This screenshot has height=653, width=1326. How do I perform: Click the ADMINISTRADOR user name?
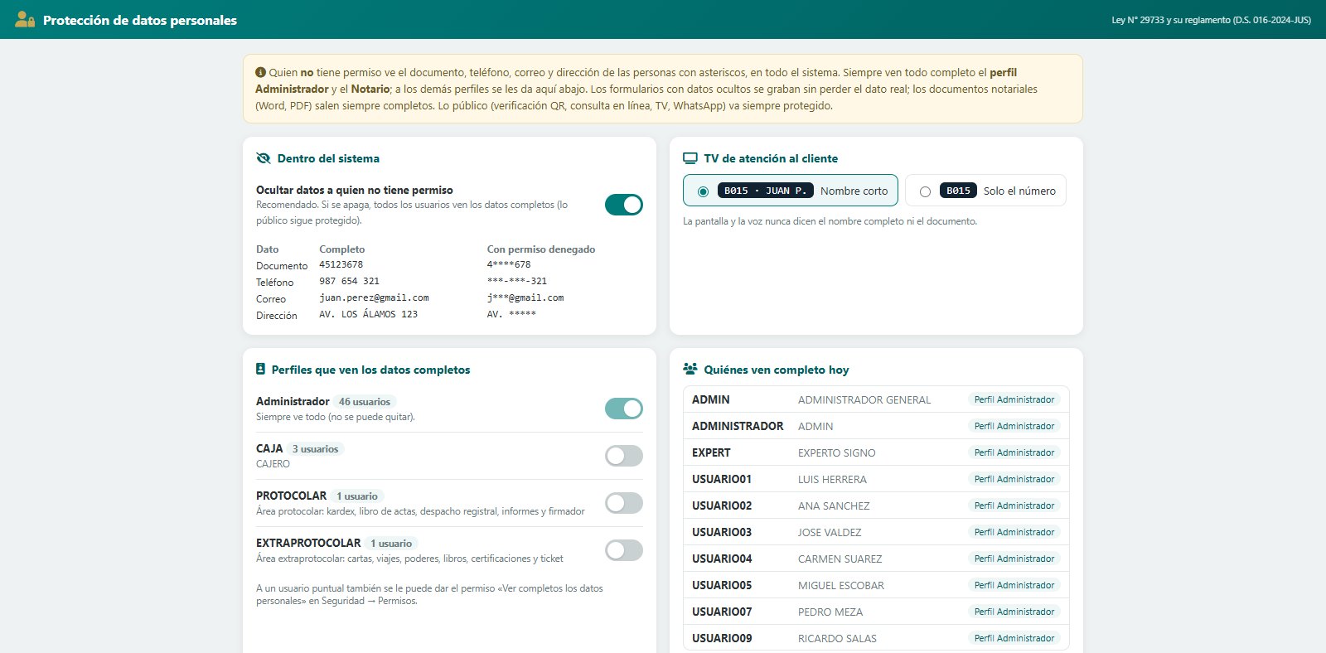(738, 426)
